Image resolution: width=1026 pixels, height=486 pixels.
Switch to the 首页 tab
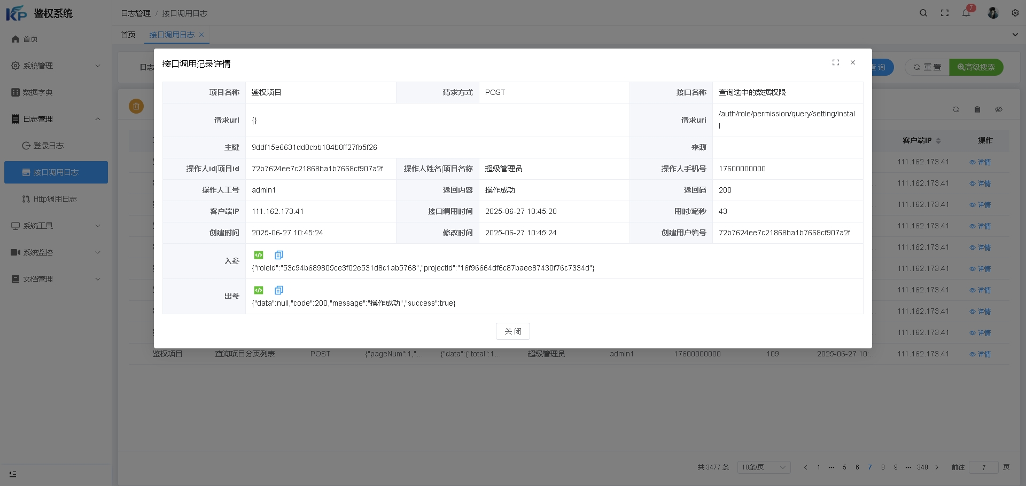128,35
